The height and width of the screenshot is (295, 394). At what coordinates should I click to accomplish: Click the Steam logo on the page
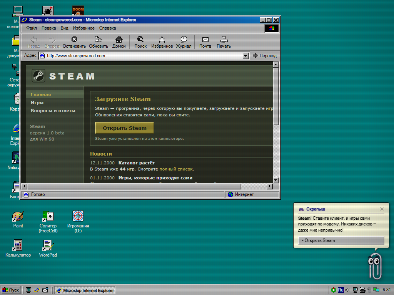pyautogui.click(x=38, y=76)
